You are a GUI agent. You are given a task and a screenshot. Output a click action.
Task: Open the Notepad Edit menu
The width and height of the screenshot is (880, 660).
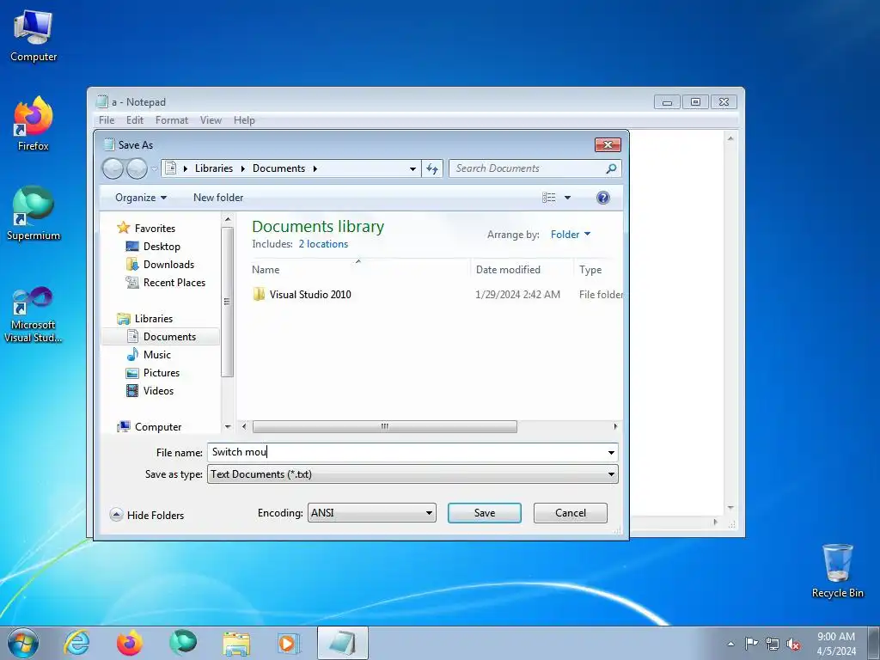click(x=135, y=120)
